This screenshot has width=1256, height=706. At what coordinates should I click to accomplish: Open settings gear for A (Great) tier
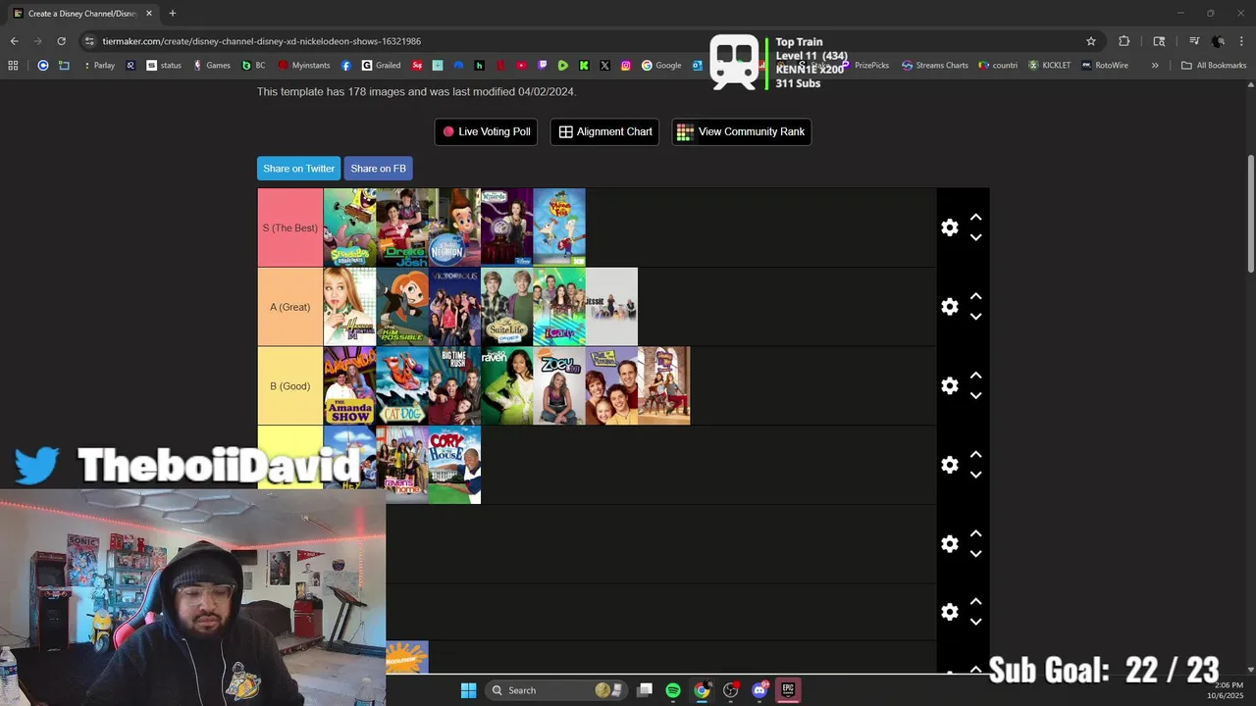pyautogui.click(x=950, y=307)
